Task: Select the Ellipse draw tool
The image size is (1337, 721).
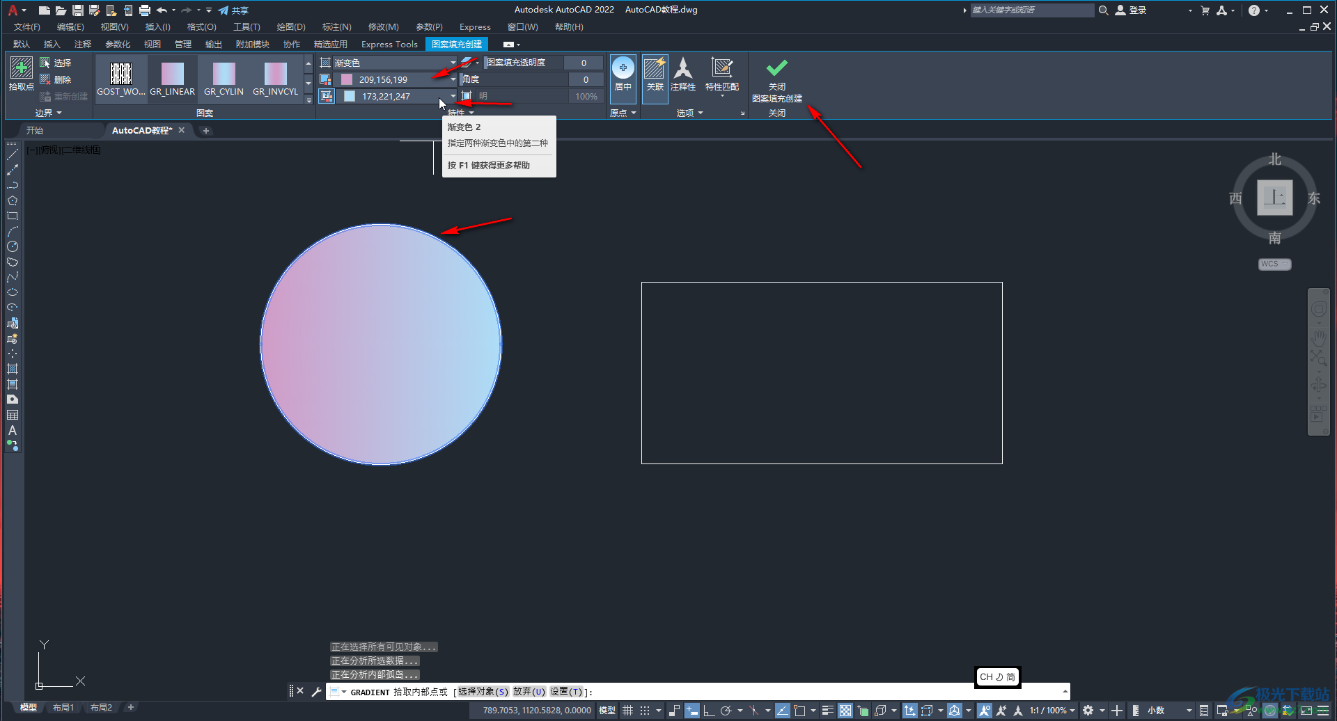Action: (13, 292)
